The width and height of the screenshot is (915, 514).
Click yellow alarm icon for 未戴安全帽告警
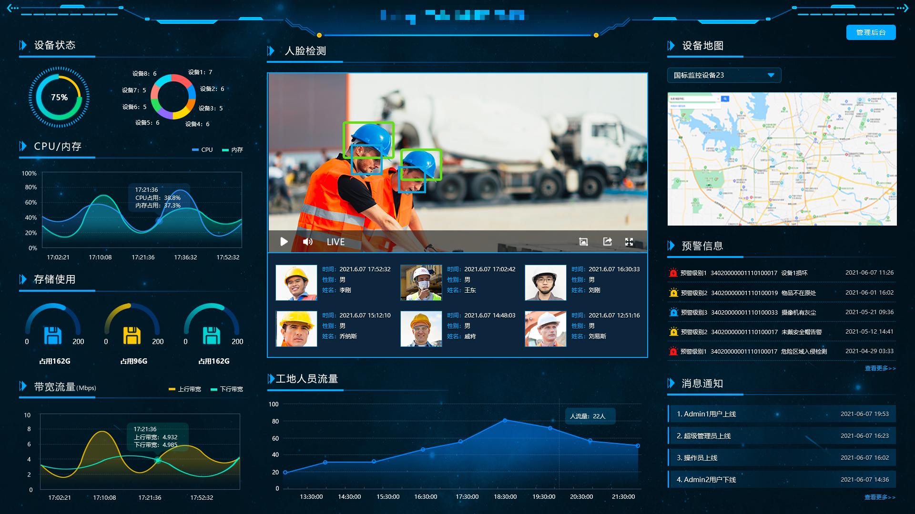pyautogui.click(x=673, y=332)
